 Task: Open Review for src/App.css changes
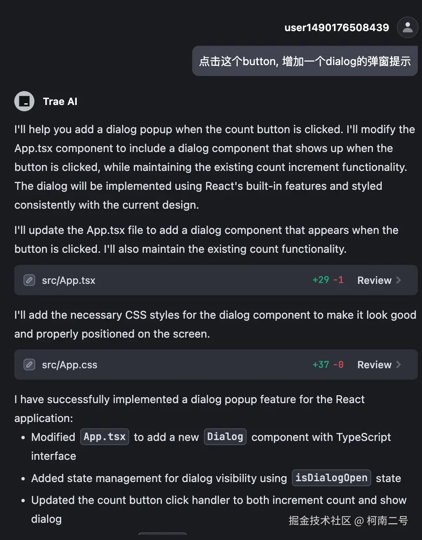point(374,364)
